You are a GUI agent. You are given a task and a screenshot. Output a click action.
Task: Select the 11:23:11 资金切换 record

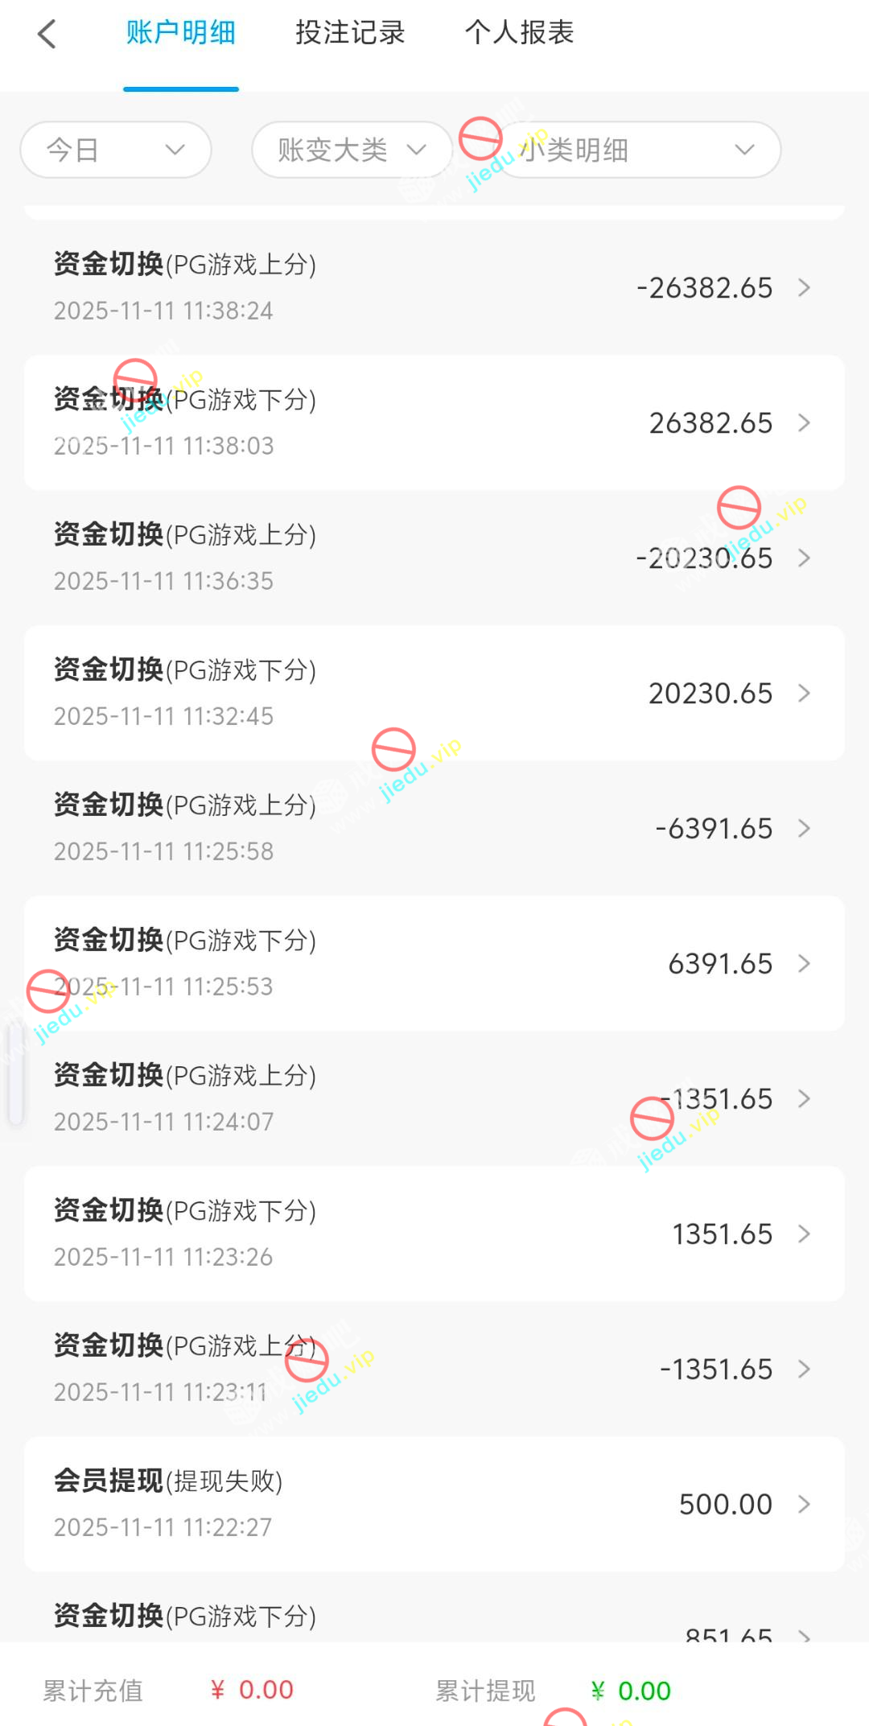pos(322,1368)
